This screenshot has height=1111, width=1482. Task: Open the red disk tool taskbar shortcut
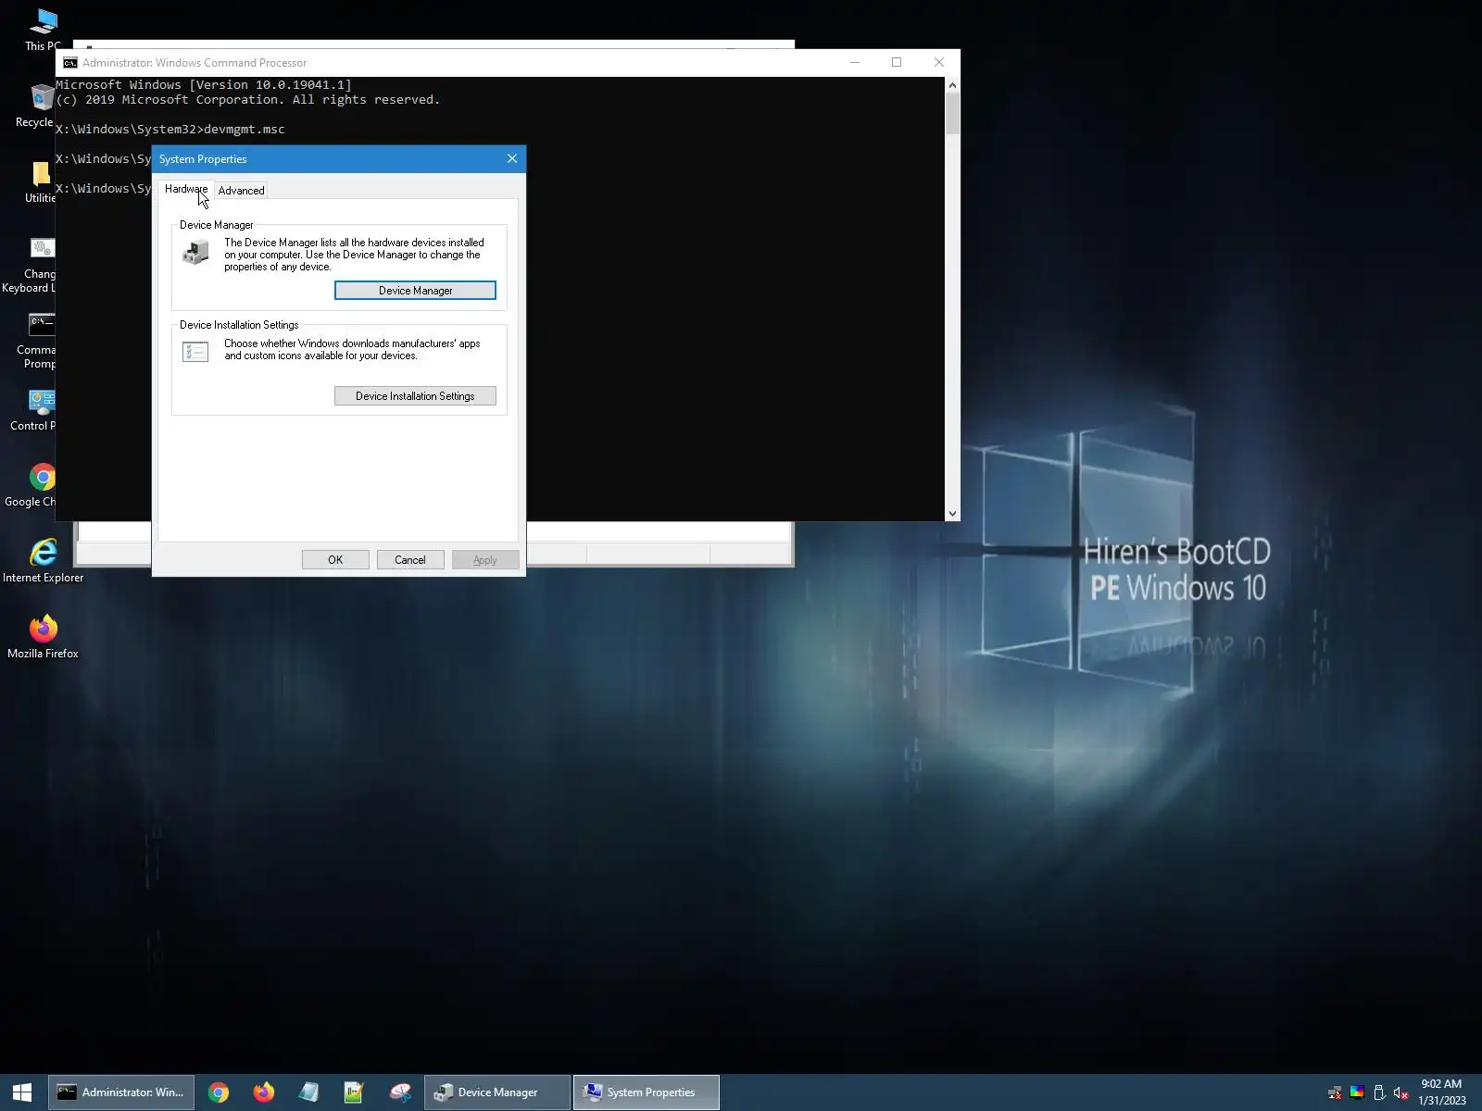coord(400,1092)
